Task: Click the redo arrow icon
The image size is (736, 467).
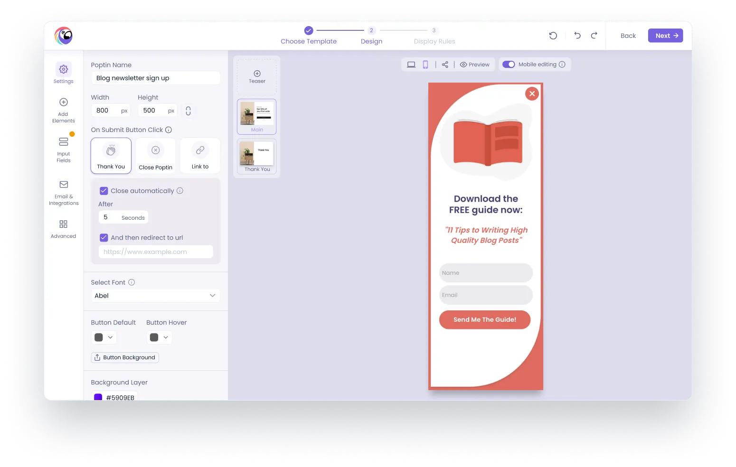Action: [594, 36]
